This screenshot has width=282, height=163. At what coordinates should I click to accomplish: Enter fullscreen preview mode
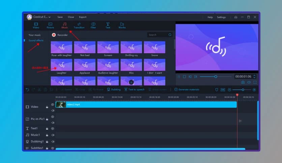(255, 82)
